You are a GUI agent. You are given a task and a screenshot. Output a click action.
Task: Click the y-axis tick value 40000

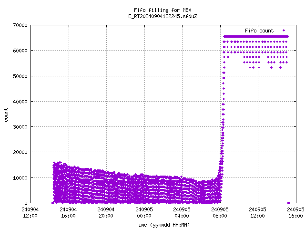tap(20, 102)
